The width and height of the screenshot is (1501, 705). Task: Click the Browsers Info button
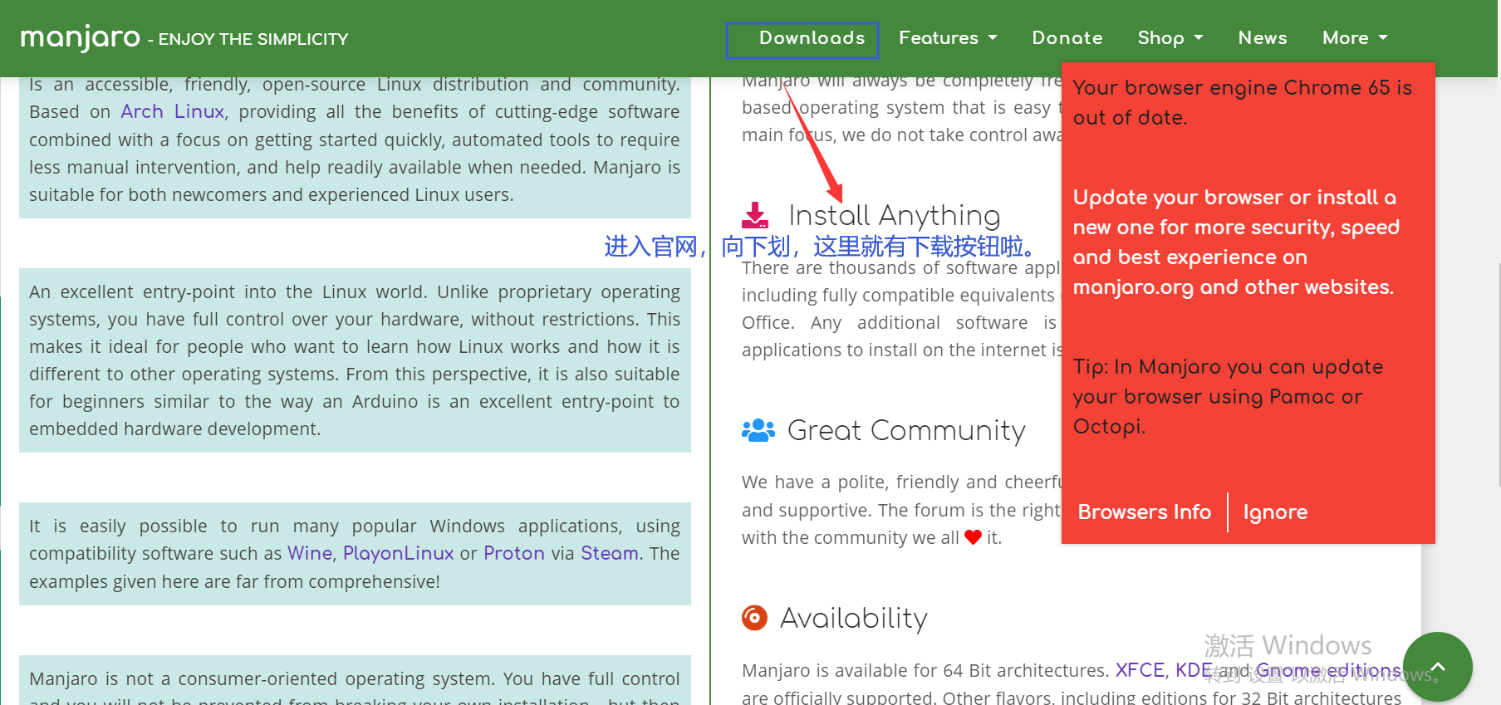click(1144, 512)
